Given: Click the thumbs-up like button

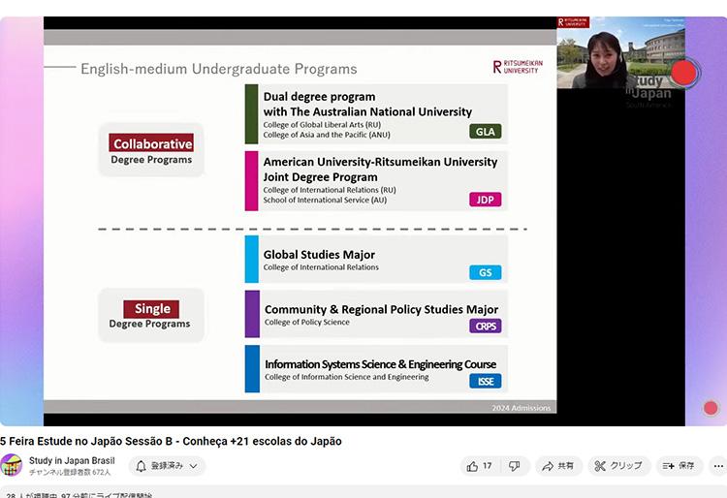Looking at the screenshot, I should [x=480, y=466].
